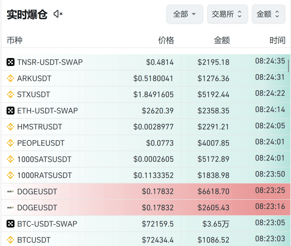
Task: Open the PEOPLEUSDT liquidation entry
Action: [145, 143]
